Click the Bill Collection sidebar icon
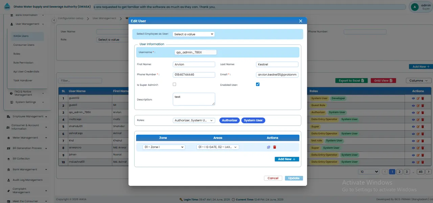Image resolution: width=433 pixels, height=203 pixels. click(x=8, y=159)
